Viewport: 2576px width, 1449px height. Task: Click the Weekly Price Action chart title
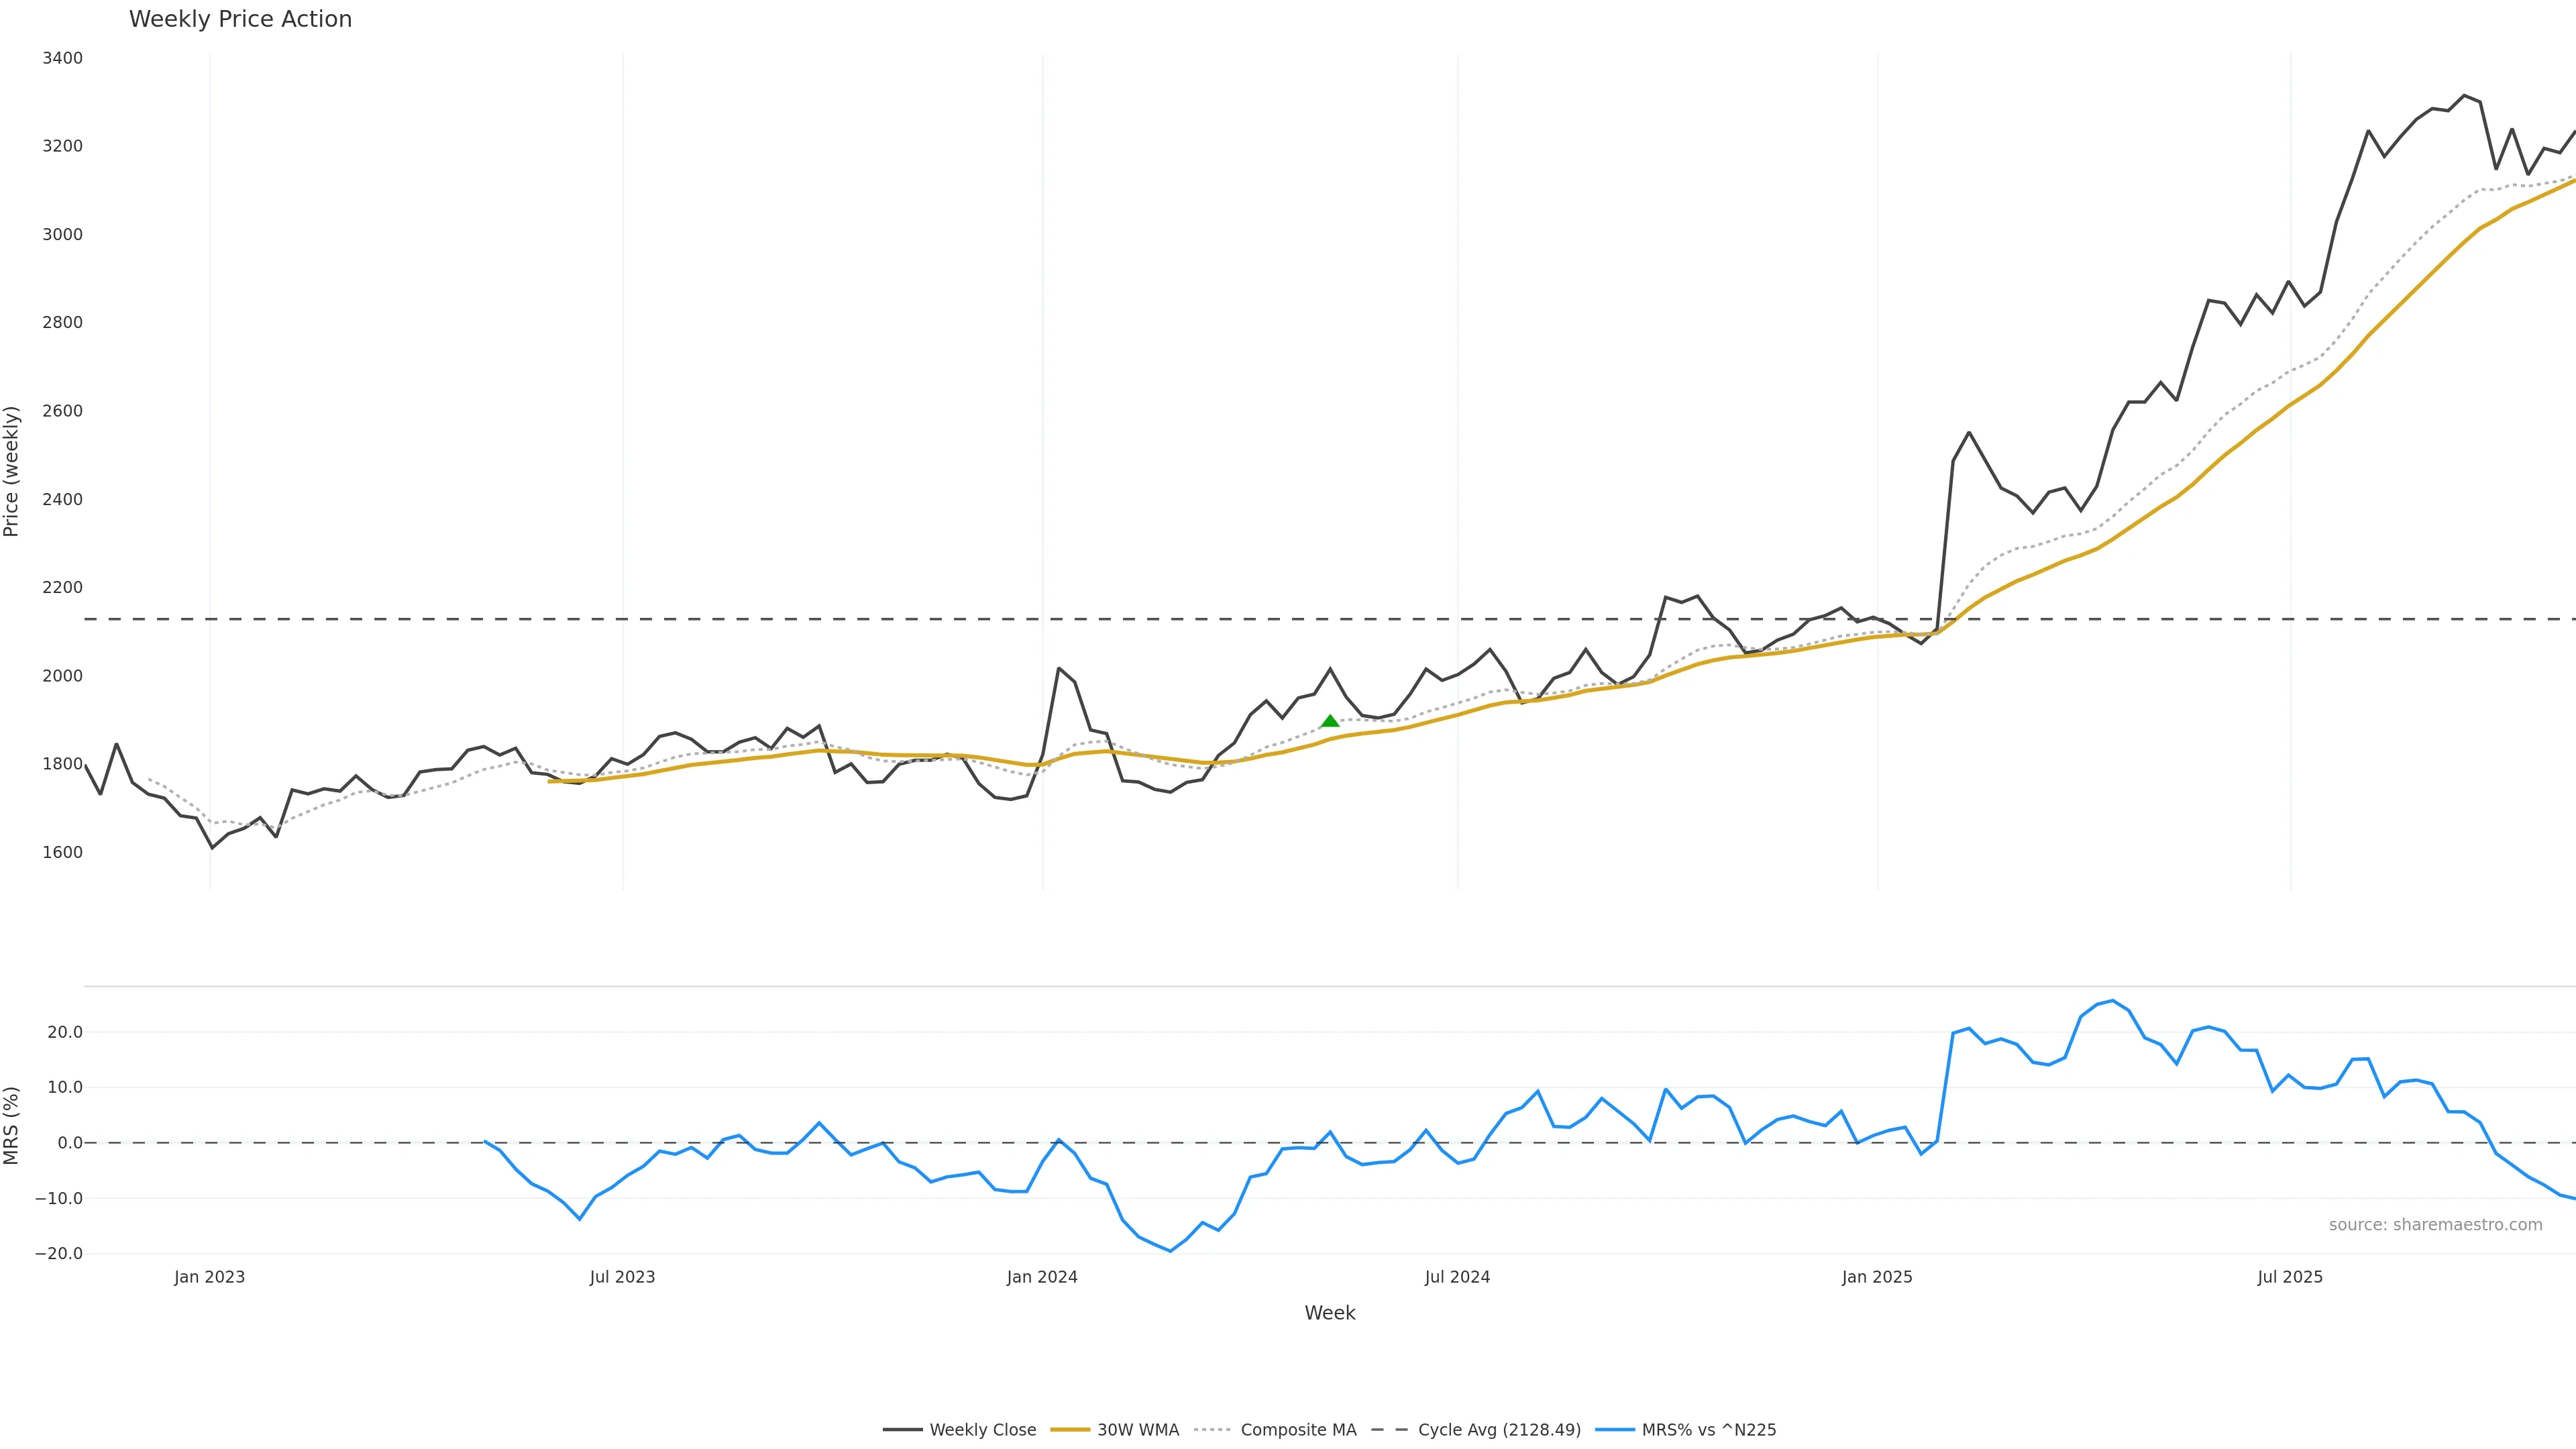240,19
